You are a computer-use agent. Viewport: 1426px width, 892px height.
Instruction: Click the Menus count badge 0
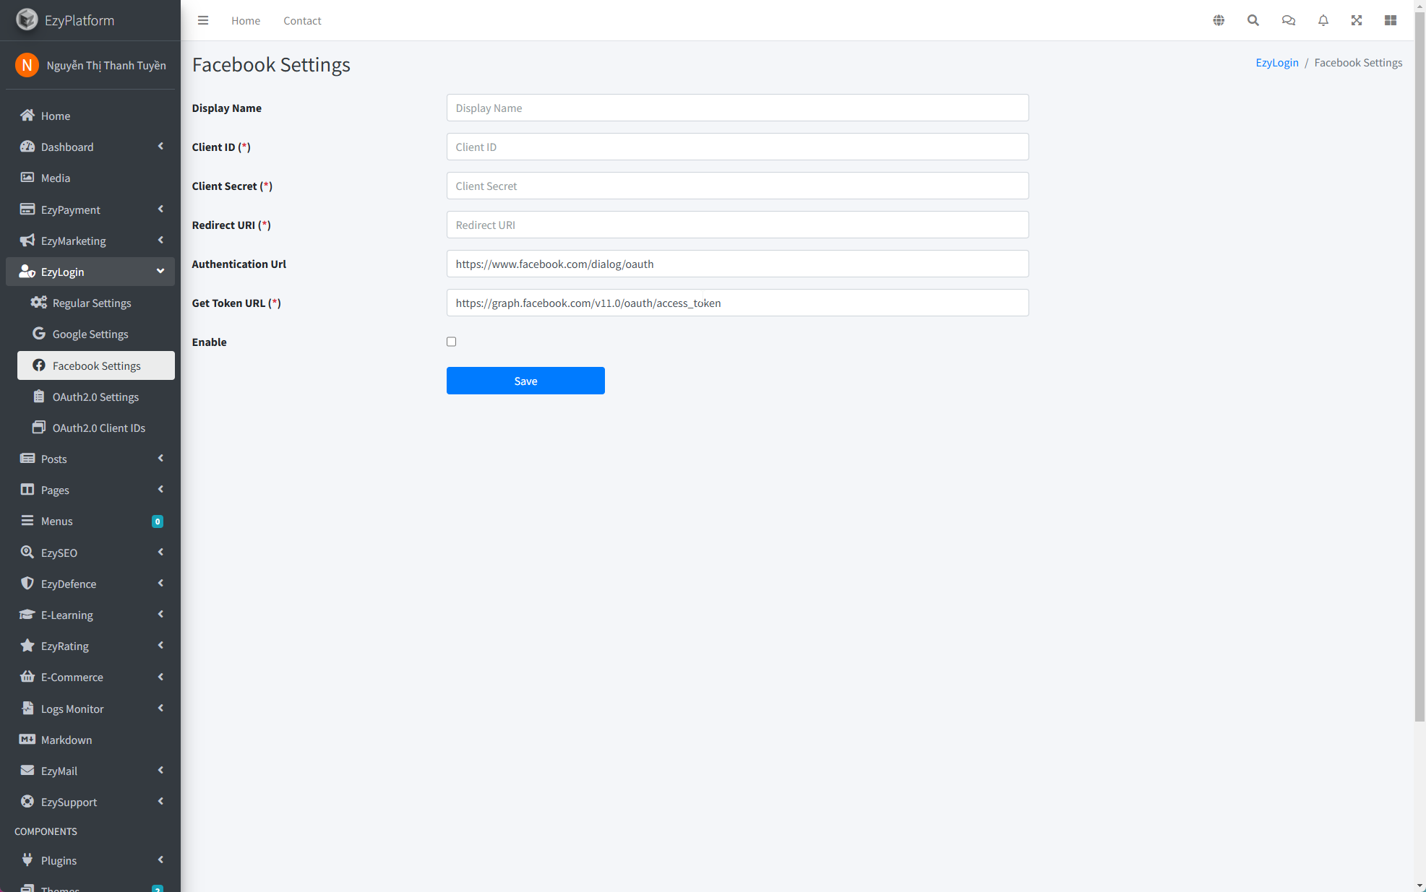click(x=157, y=521)
